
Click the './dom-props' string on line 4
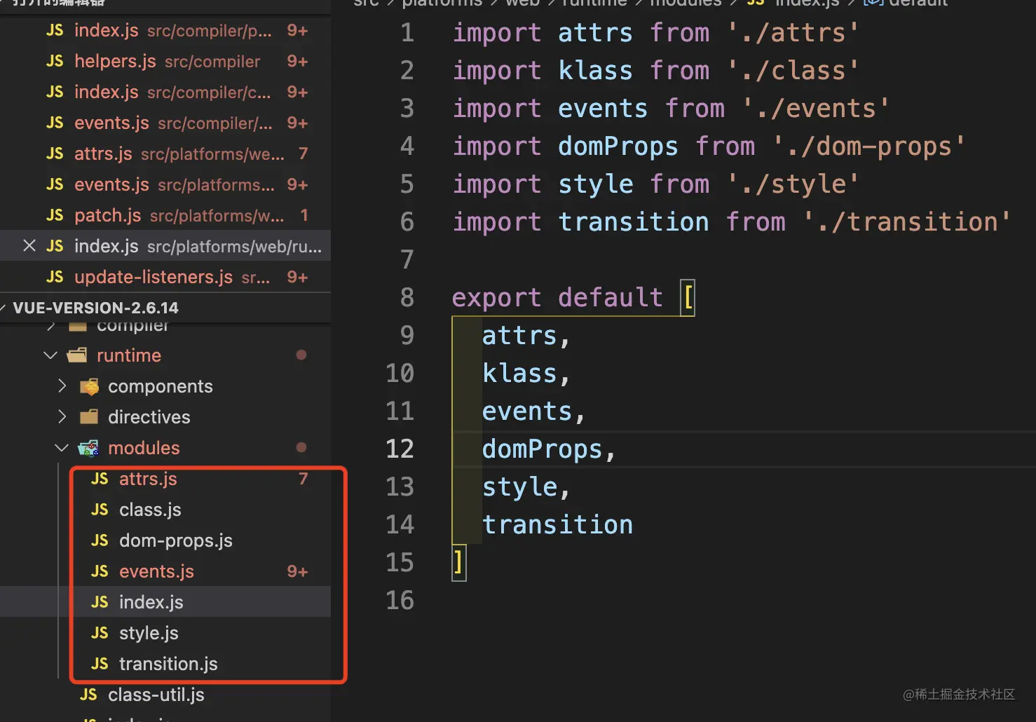(x=868, y=147)
